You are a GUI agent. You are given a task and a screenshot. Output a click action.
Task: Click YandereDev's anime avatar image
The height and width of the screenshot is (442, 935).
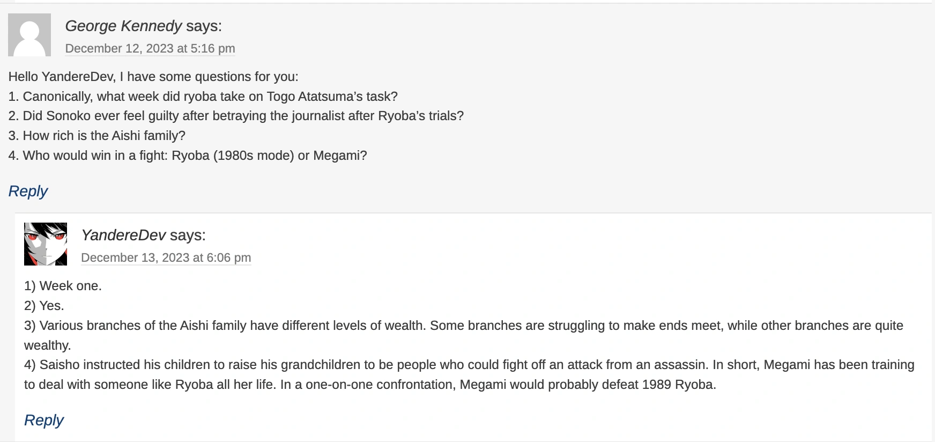(x=46, y=244)
